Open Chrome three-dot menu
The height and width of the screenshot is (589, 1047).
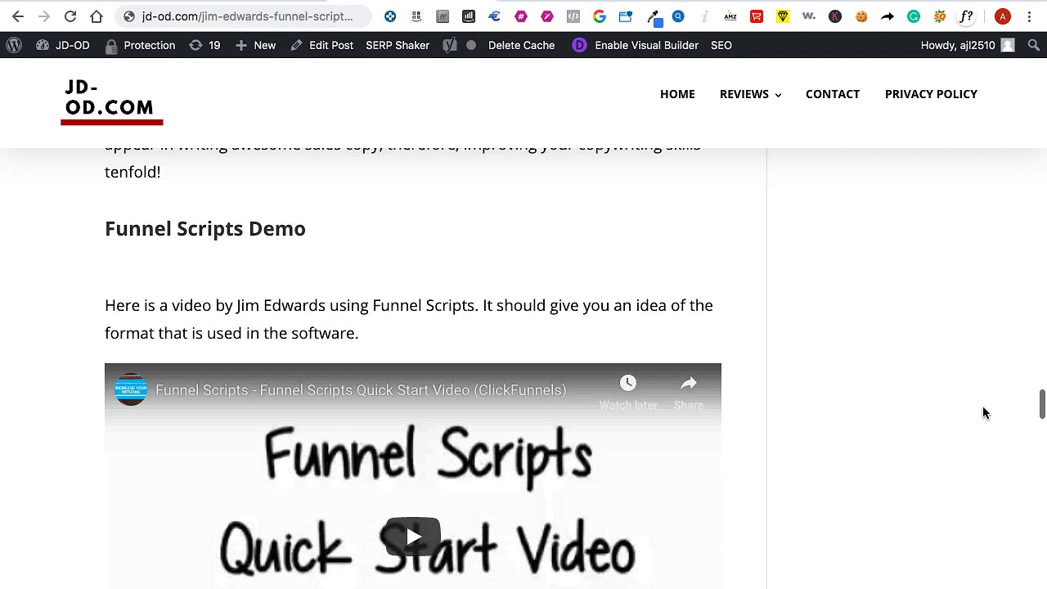[1030, 16]
